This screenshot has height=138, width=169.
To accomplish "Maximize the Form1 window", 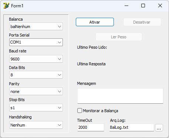I will (143, 6).
